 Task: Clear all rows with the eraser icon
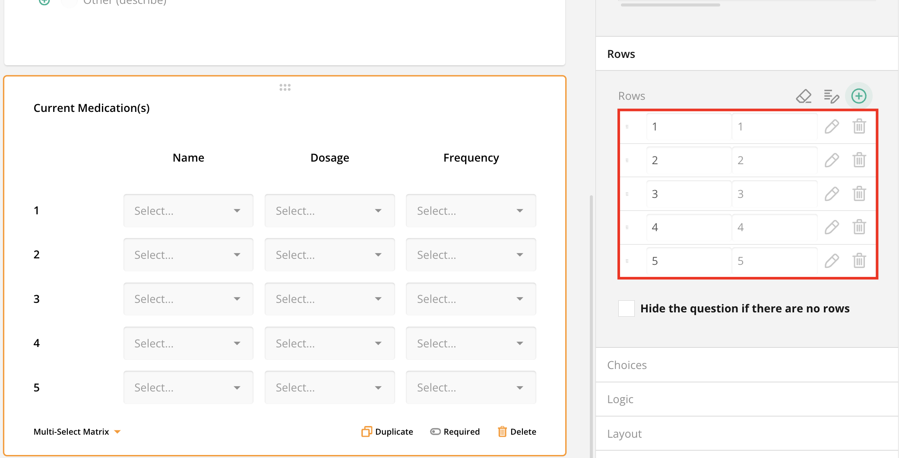804,96
